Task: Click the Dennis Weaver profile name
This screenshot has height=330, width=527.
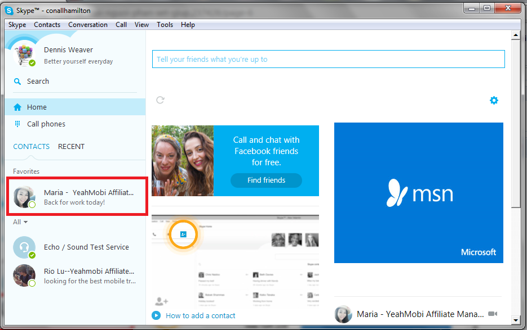Action: pyautogui.click(x=68, y=50)
